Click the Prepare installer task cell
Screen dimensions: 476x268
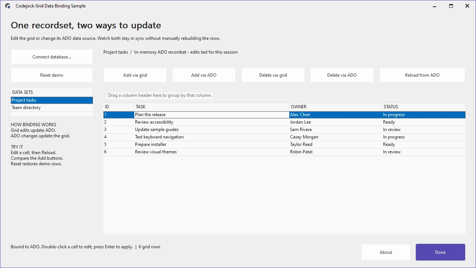pyautogui.click(x=211, y=144)
